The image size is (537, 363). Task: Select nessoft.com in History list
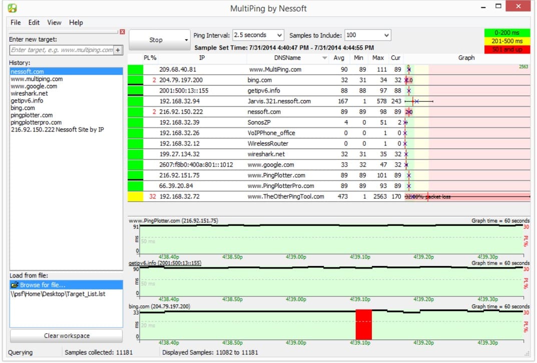pos(66,71)
